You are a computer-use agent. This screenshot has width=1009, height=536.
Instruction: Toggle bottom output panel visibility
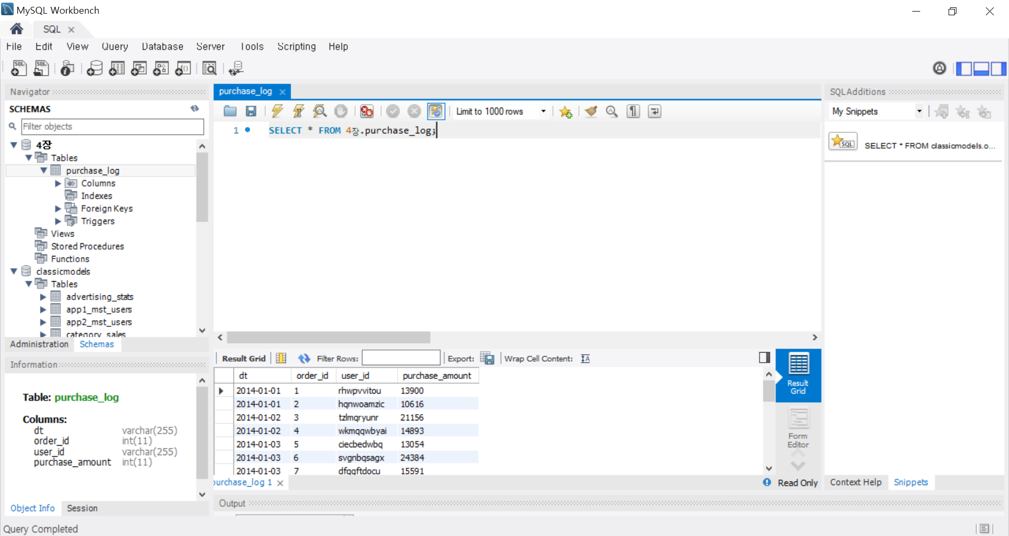(981, 68)
